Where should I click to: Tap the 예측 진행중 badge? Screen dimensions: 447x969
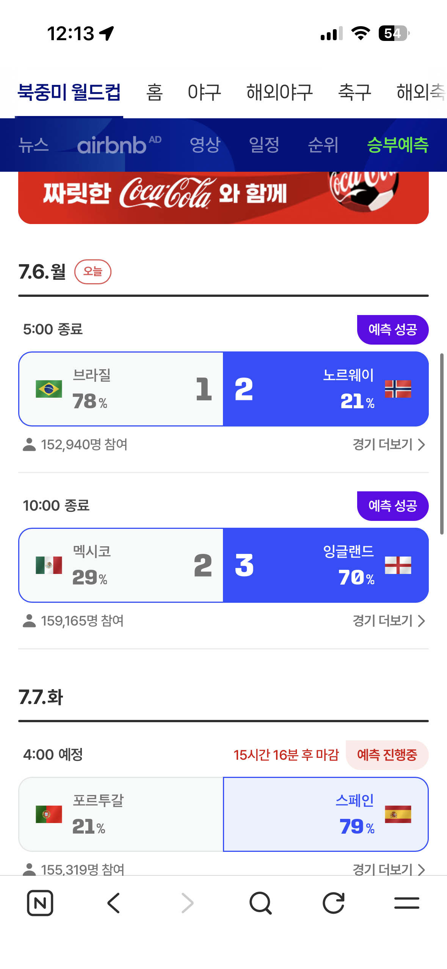point(387,755)
